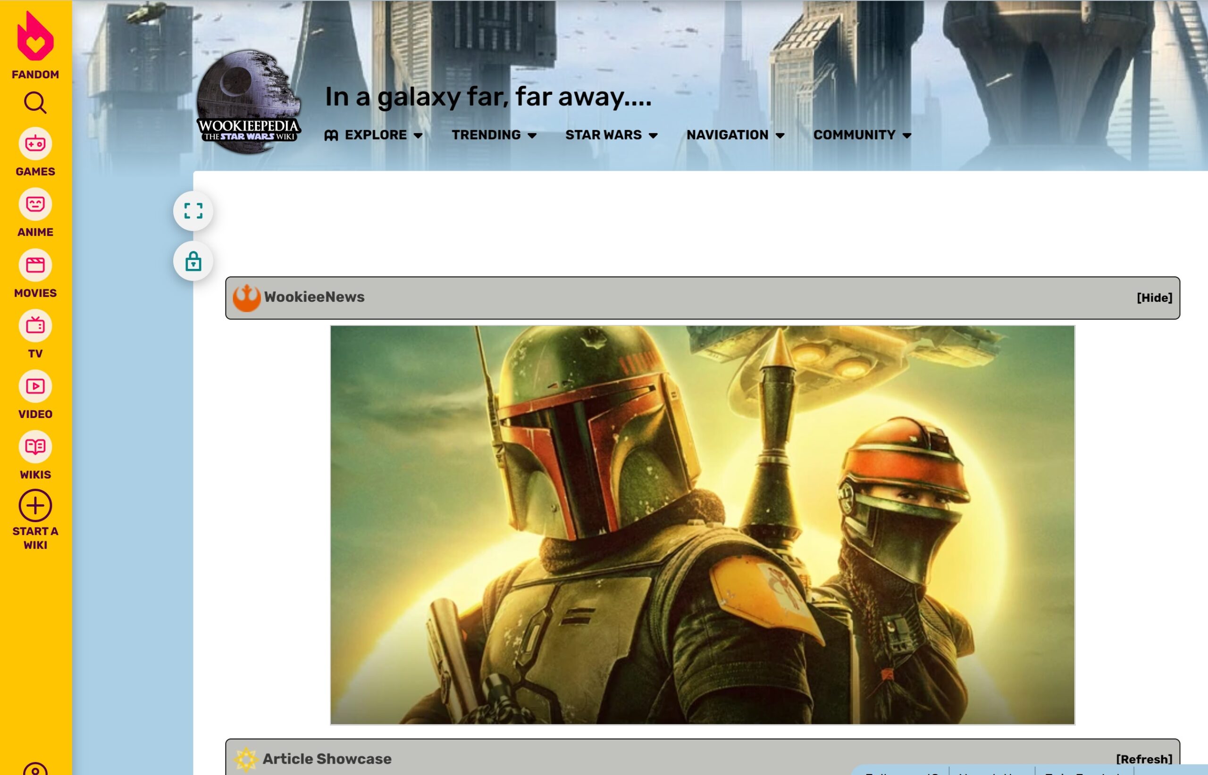
Task: Toggle full-width expand content button
Action: 193,211
